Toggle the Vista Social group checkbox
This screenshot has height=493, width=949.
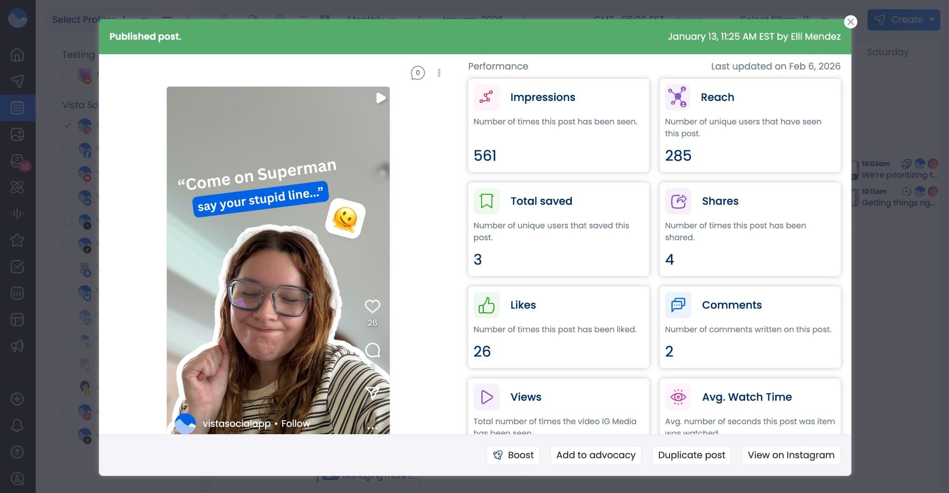coord(51,105)
